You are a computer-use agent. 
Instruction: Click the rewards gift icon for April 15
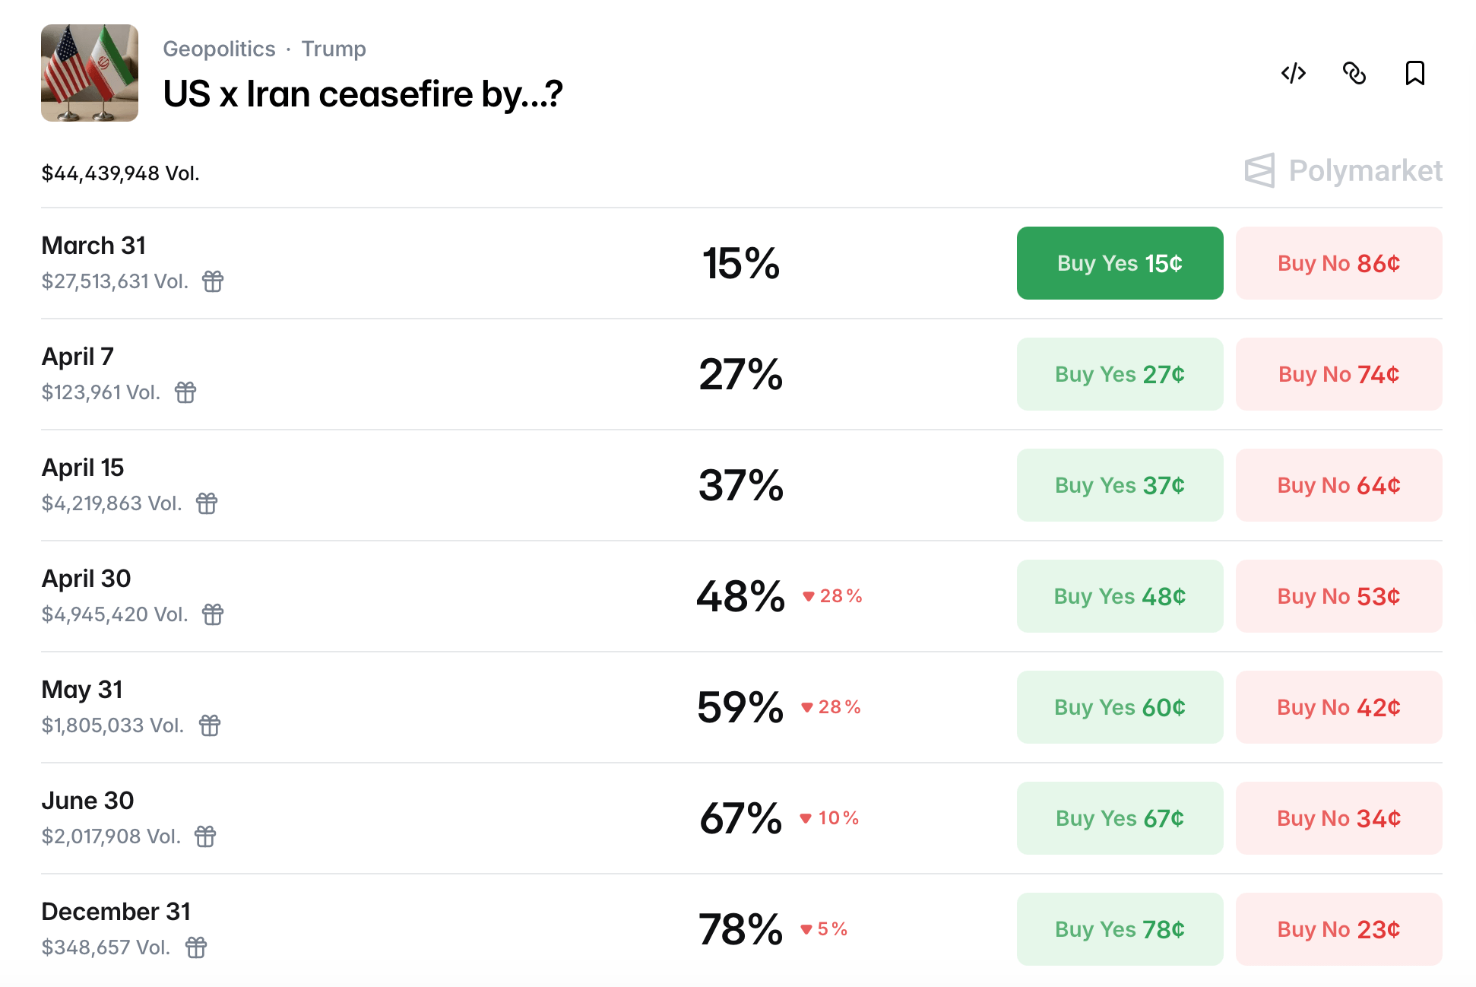click(207, 503)
